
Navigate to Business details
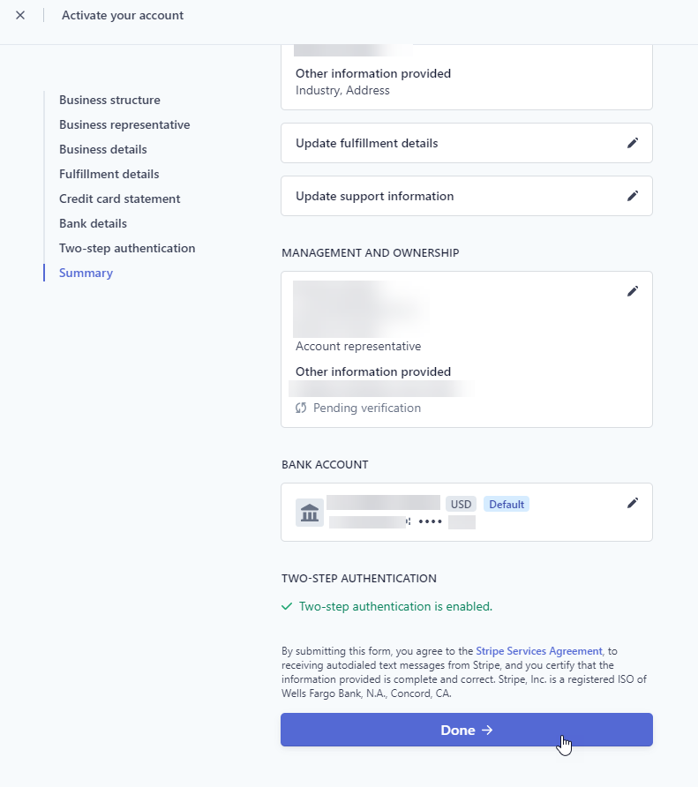(102, 149)
